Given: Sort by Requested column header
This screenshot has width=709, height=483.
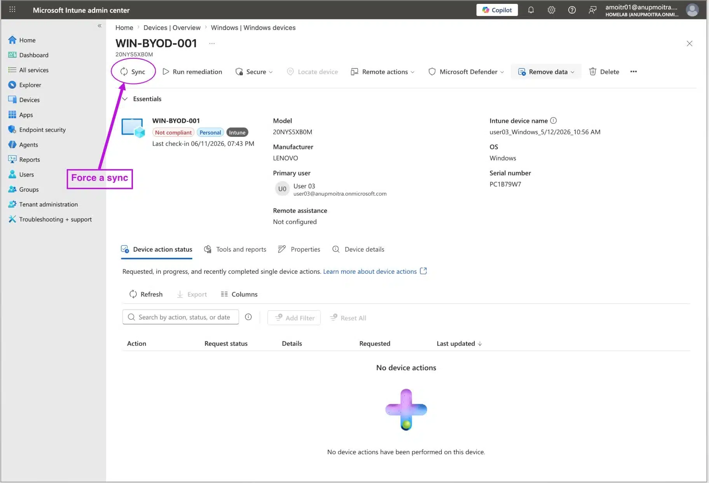Looking at the screenshot, I should pyautogui.click(x=375, y=344).
